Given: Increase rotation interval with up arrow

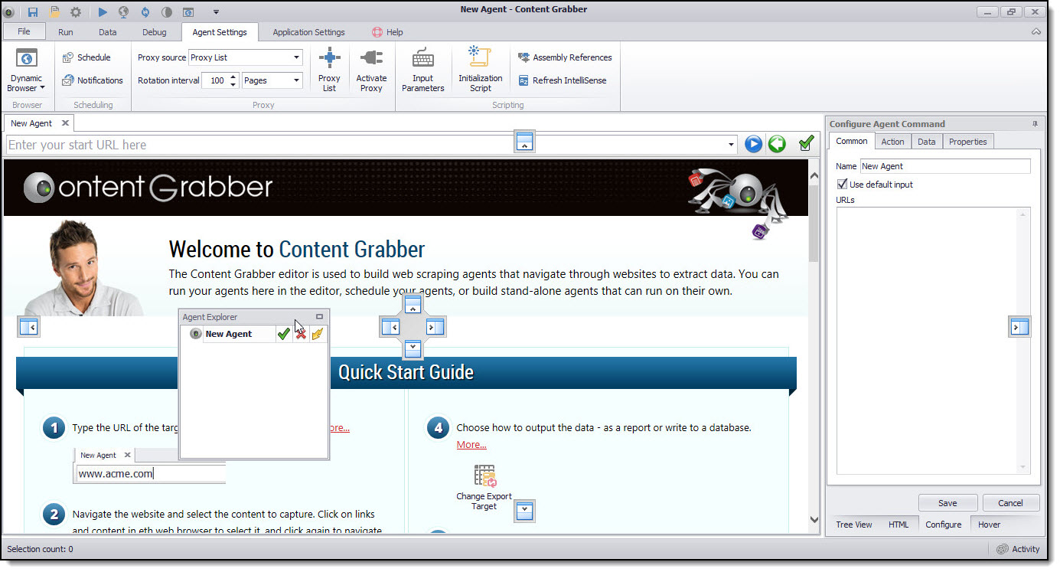Looking at the screenshot, I should [233, 77].
